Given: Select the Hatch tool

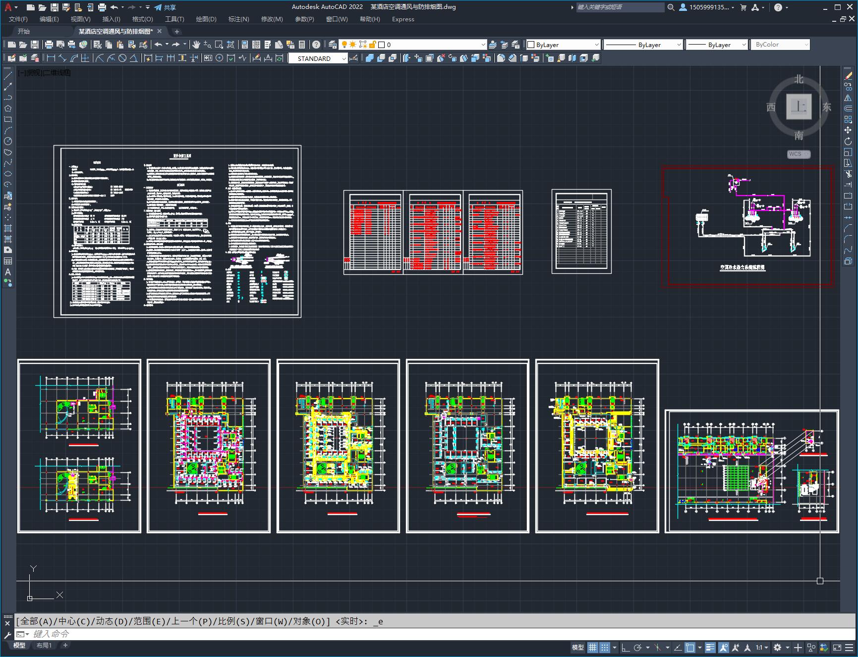Looking at the screenshot, I should 8,228.
